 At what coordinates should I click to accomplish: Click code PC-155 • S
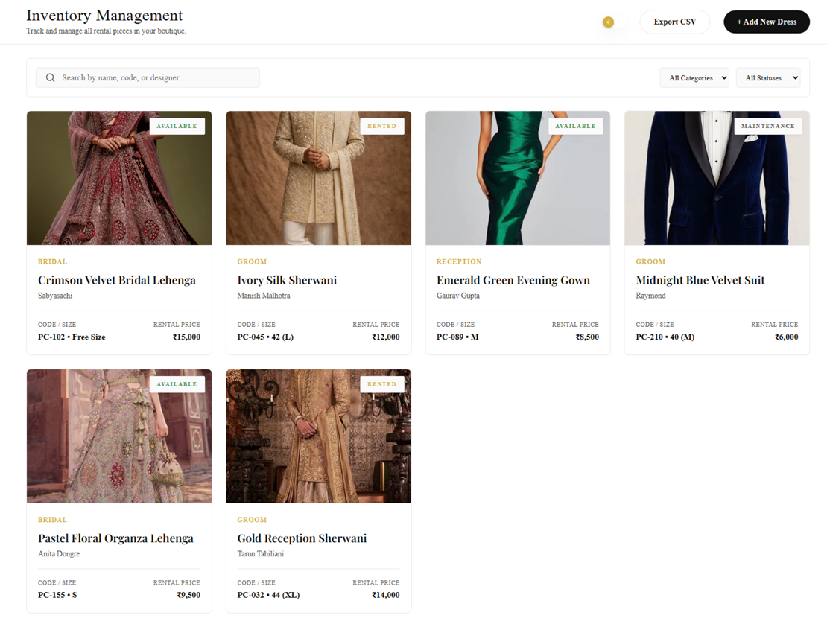[57, 595]
